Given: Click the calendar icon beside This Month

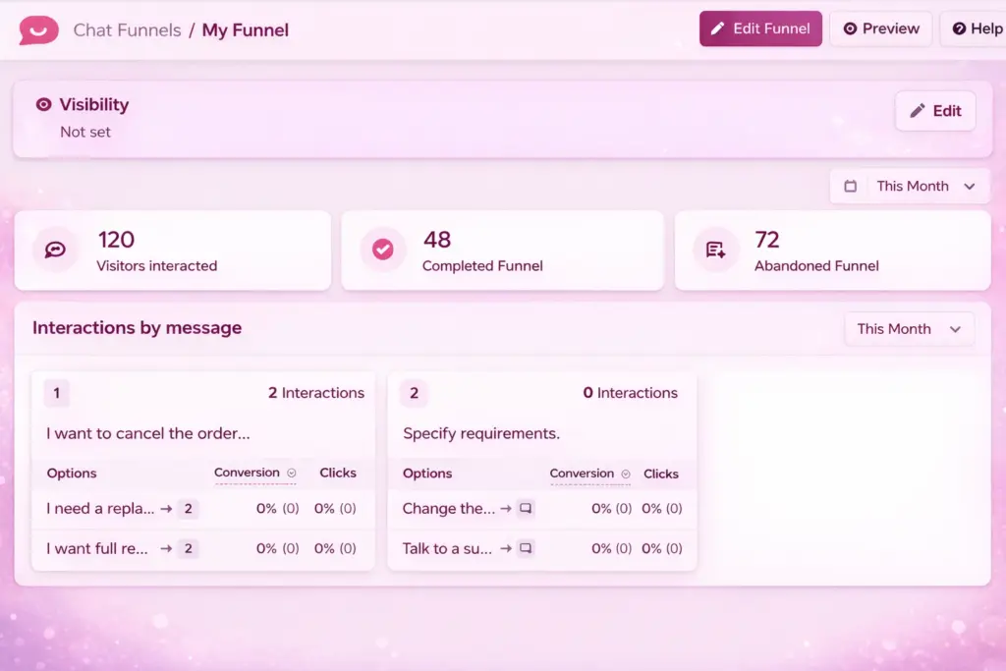Looking at the screenshot, I should (851, 186).
